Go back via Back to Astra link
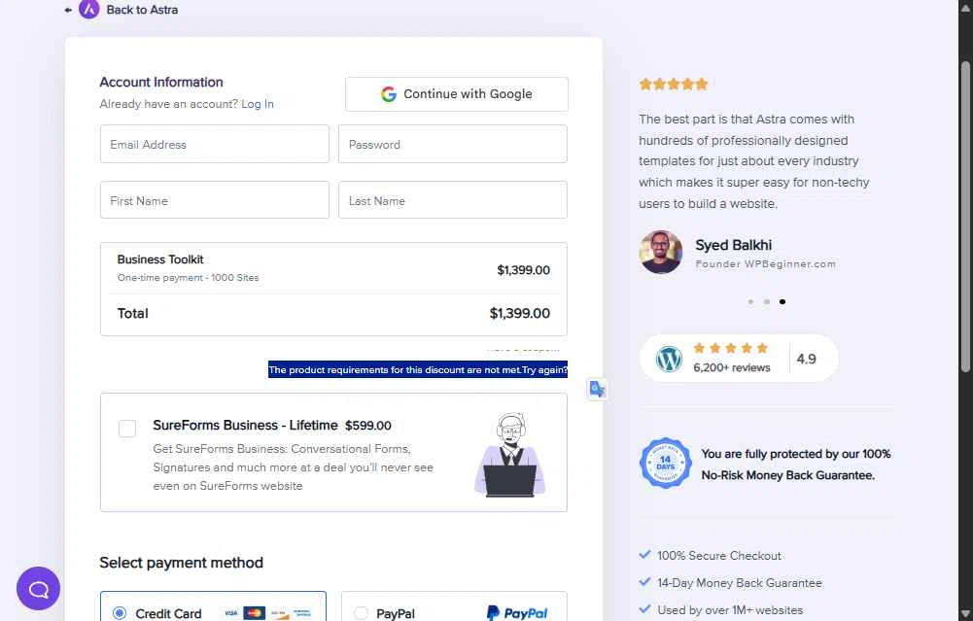This screenshot has width=973, height=621. click(142, 10)
